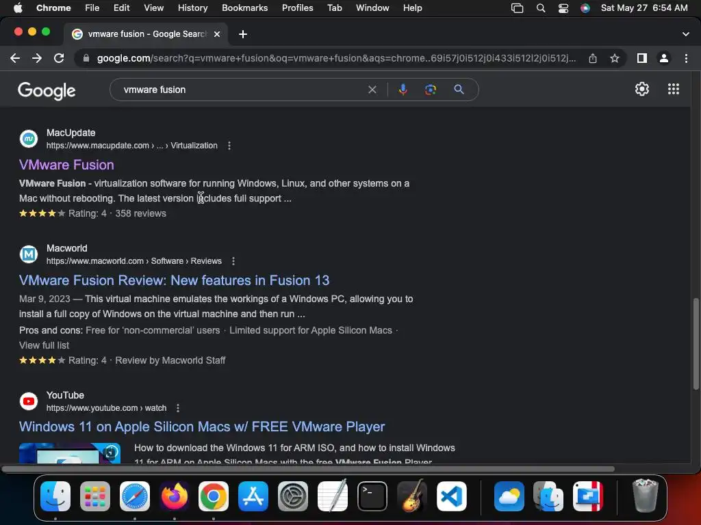Open the YouTube video thumbnail
The image size is (701, 525).
coord(70,453)
